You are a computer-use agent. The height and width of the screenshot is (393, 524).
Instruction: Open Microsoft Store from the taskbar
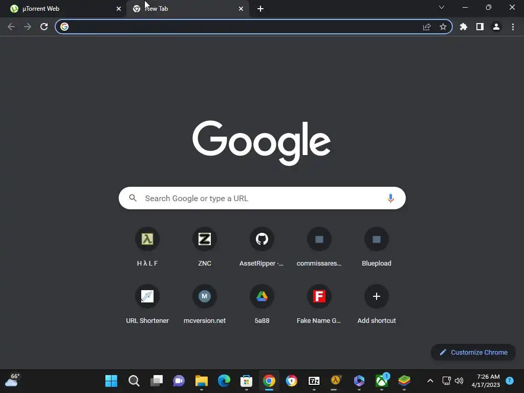click(x=246, y=381)
